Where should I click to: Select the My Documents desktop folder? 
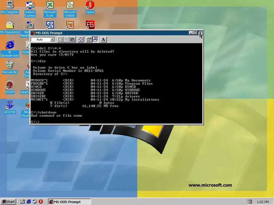10,27
